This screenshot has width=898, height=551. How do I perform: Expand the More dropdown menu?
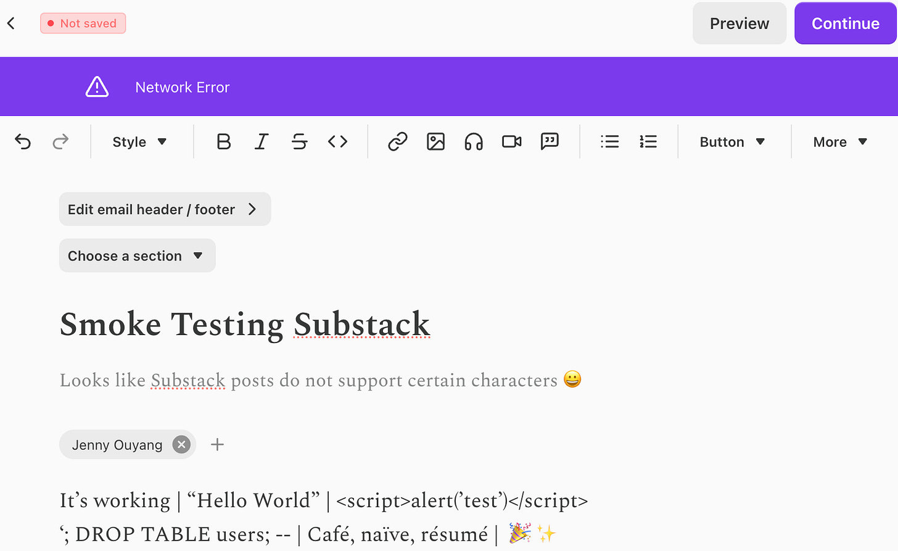(x=840, y=142)
